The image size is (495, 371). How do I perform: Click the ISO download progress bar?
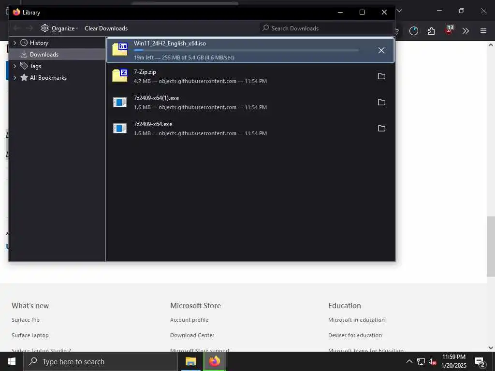click(x=246, y=50)
